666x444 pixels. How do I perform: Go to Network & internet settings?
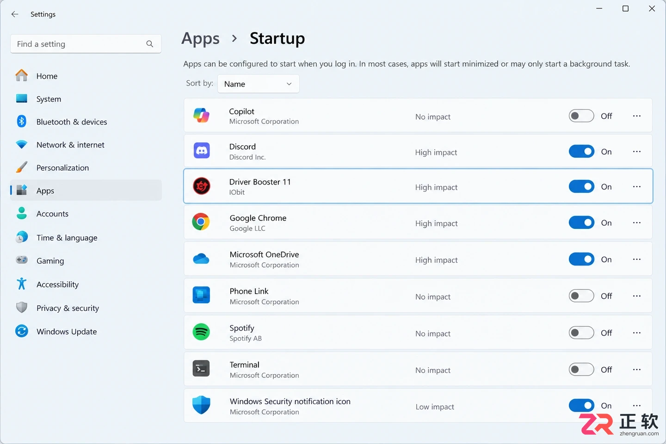coord(86,144)
